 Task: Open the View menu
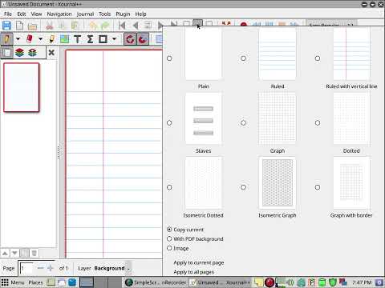click(36, 14)
